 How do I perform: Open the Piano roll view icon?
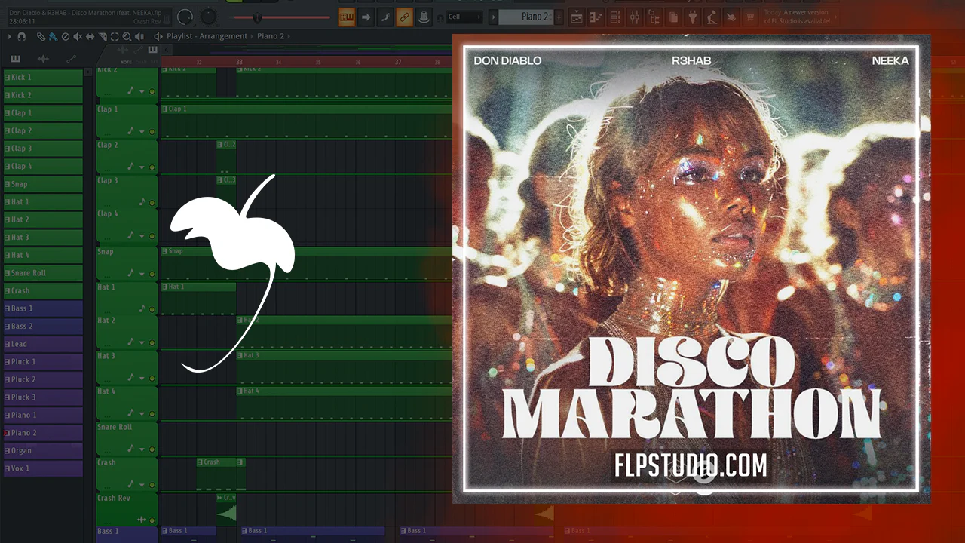coord(596,17)
